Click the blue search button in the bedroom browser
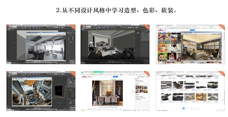 [192, 30]
